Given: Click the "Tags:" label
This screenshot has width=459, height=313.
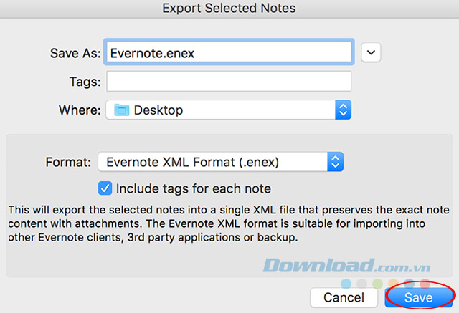Looking at the screenshot, I should click(85, 82).
